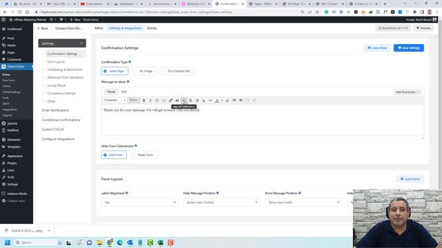The width and height of the screenshot is (442, 248).
Task: Switch editor to Visual tab
Action: click(x=111, y=92)
